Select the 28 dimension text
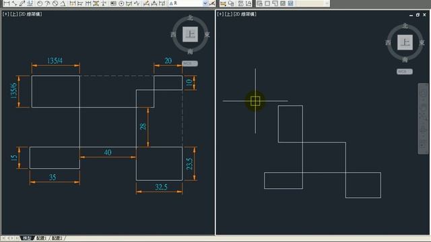 pyautogui.click(x=143, y=126)
